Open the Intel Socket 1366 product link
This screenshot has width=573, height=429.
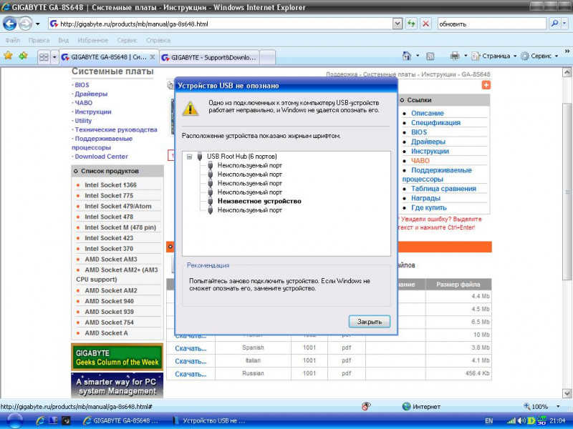pyautogui.click(x=110, y=185)
